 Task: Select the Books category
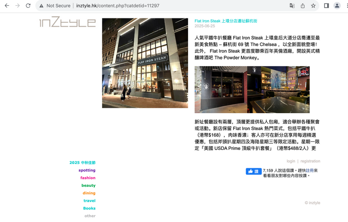tap(89, 208)
